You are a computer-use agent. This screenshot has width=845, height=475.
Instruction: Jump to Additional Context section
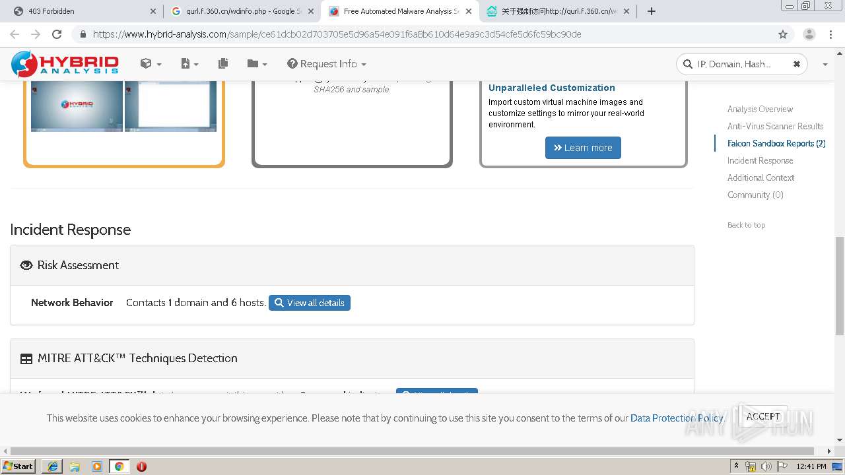760,177
